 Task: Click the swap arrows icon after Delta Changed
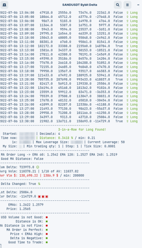pos(39,184)
